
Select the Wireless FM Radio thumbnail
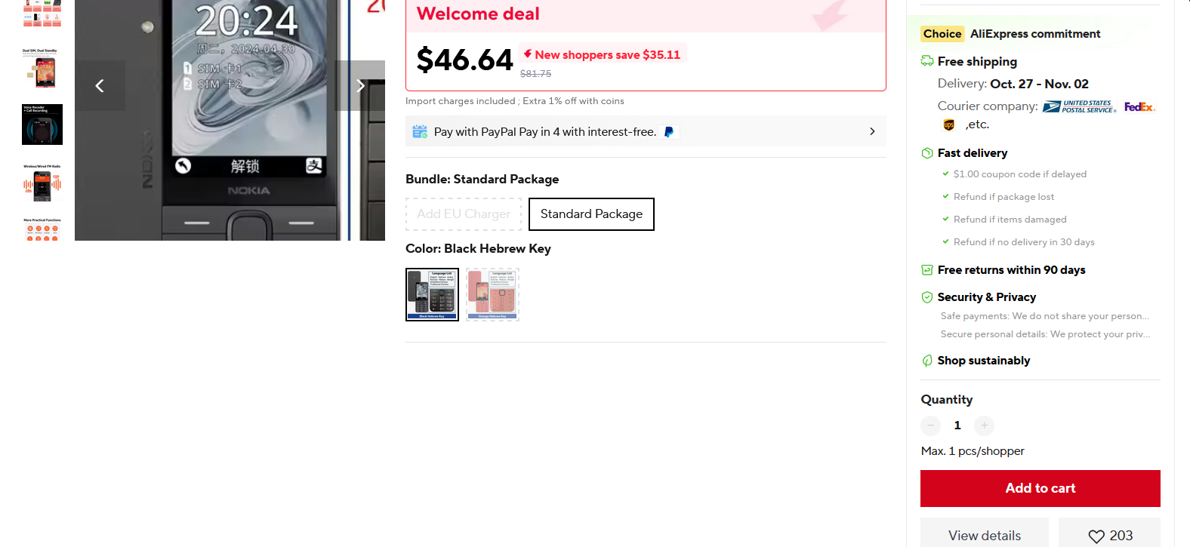42,182
